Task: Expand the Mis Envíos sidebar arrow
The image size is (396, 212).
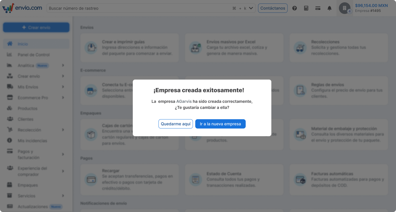Action: [x=63, y=87]
